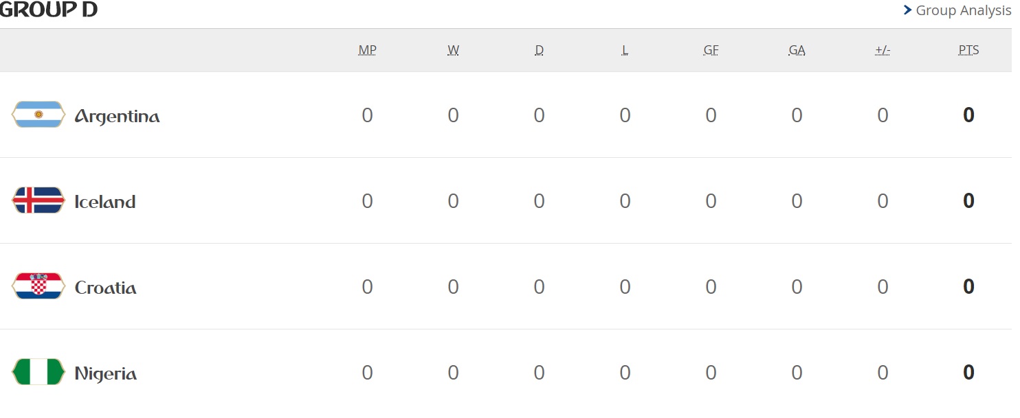Click the +/- goal difference header
The width and height of the screenshot is (1020, 418).
[x=883, y=50]
